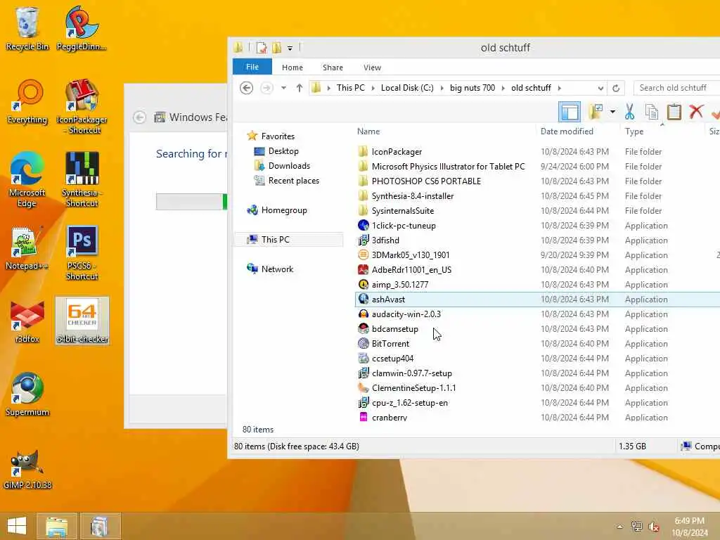Select Desktop under Favorites

click(283, 151)
